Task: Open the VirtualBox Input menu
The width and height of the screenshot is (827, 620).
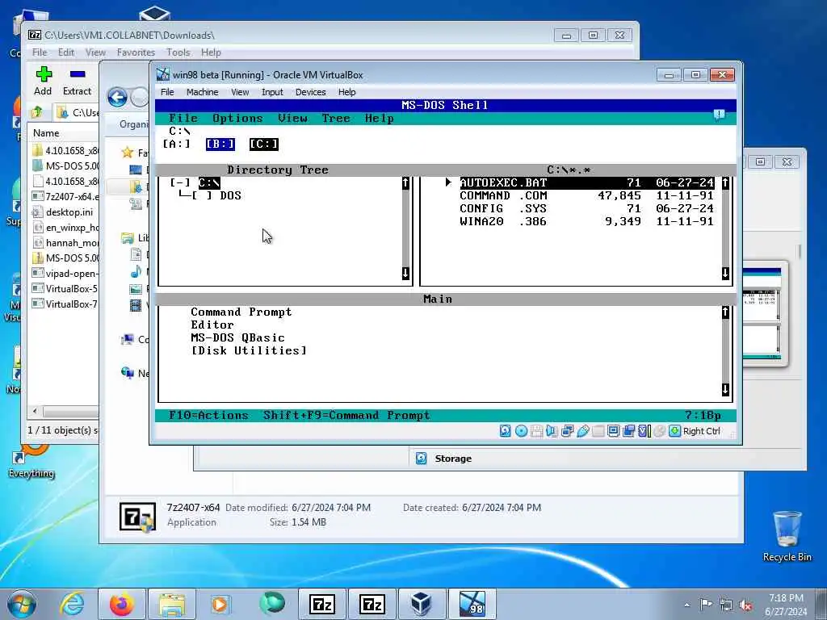Action: (x=272, y=92)
